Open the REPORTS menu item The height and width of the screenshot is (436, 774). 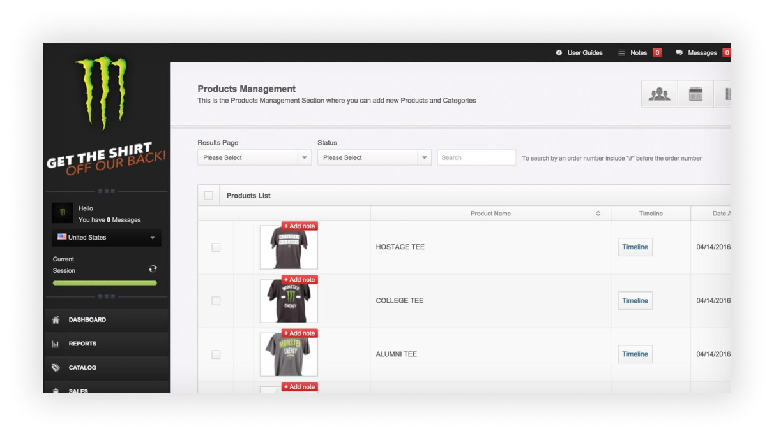click(x=106, y=344)
